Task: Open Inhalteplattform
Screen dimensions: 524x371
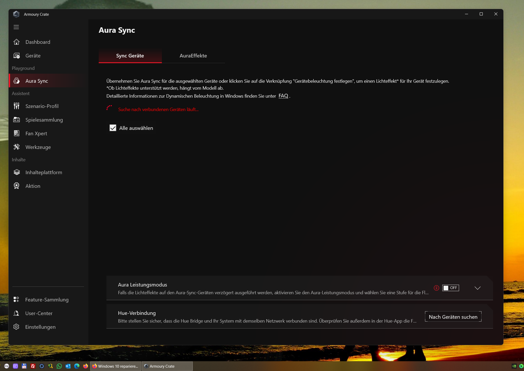Action: tap(16, 172)
